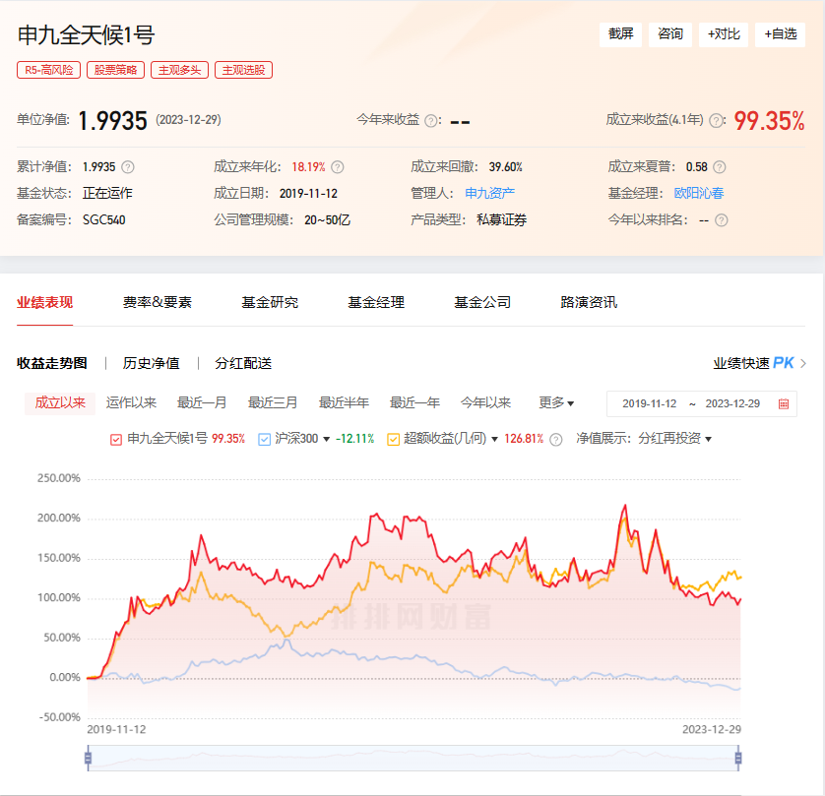This screenshot has height=796, width=825.
Task: Select 收益走势图 sub-tab
Action: pyautogui.click(x=51, y=363)
